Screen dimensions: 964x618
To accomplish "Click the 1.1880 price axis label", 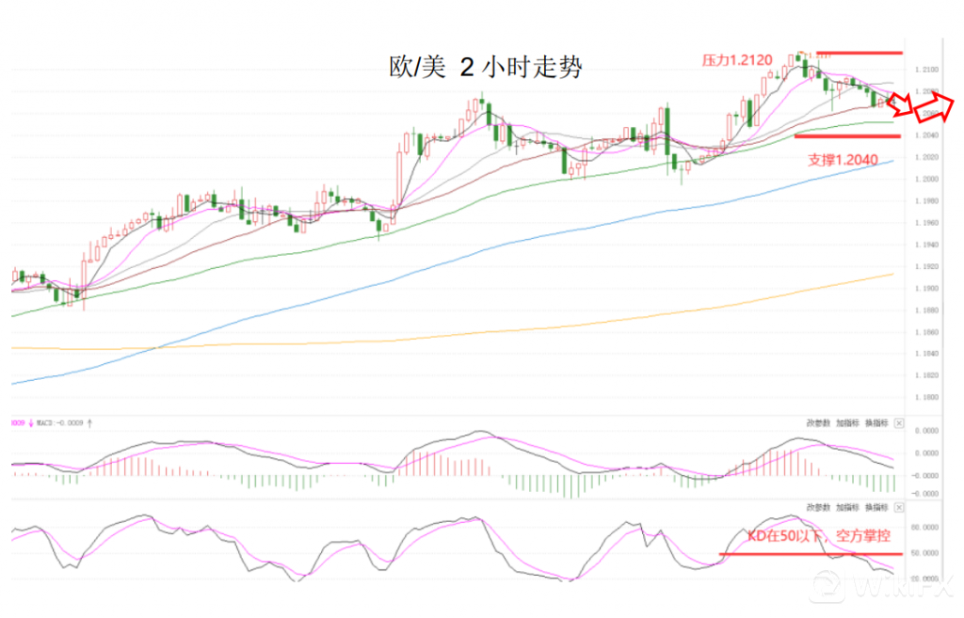I will pos(926,310).
